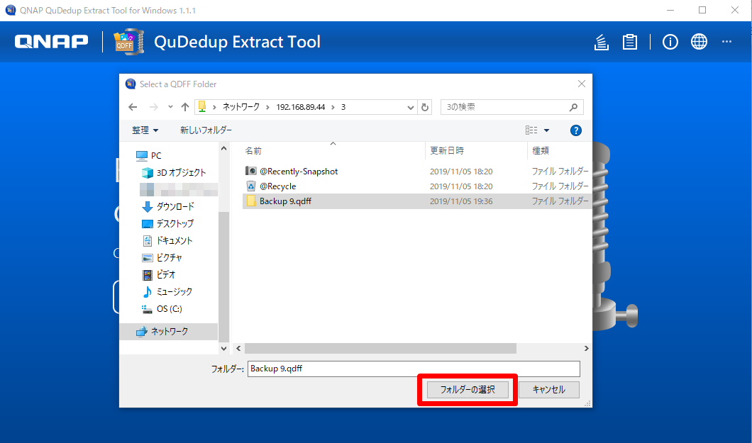The image size is (752, 443).
Task: Click sidebar scrollbar up arrow
Action: point(223,149)
